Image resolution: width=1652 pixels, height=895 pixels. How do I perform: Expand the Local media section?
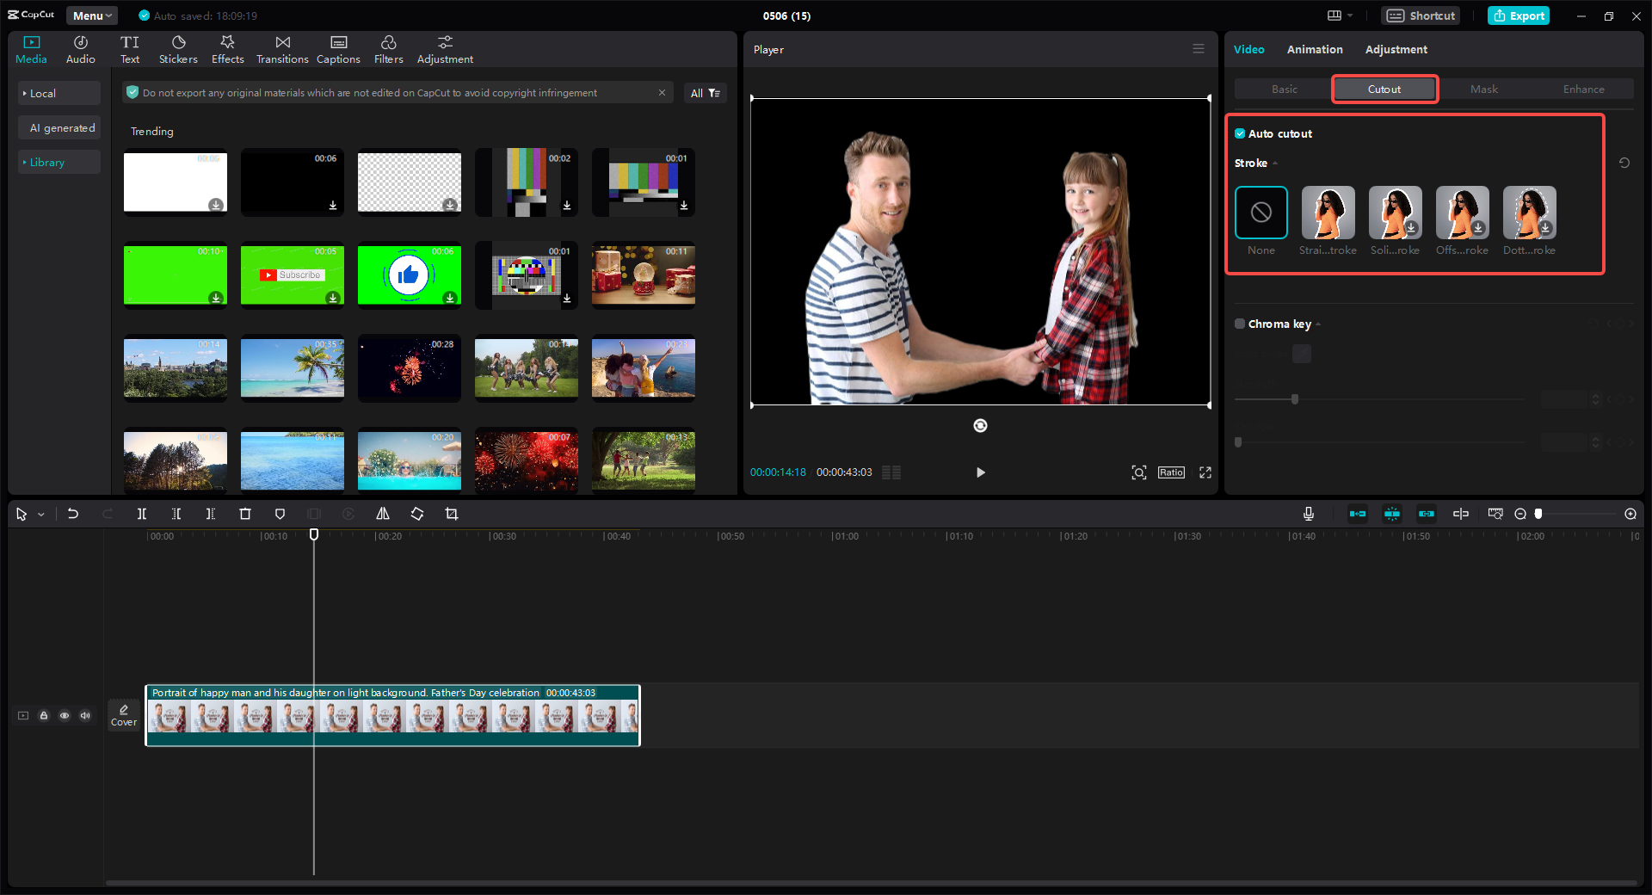(43, 93)
